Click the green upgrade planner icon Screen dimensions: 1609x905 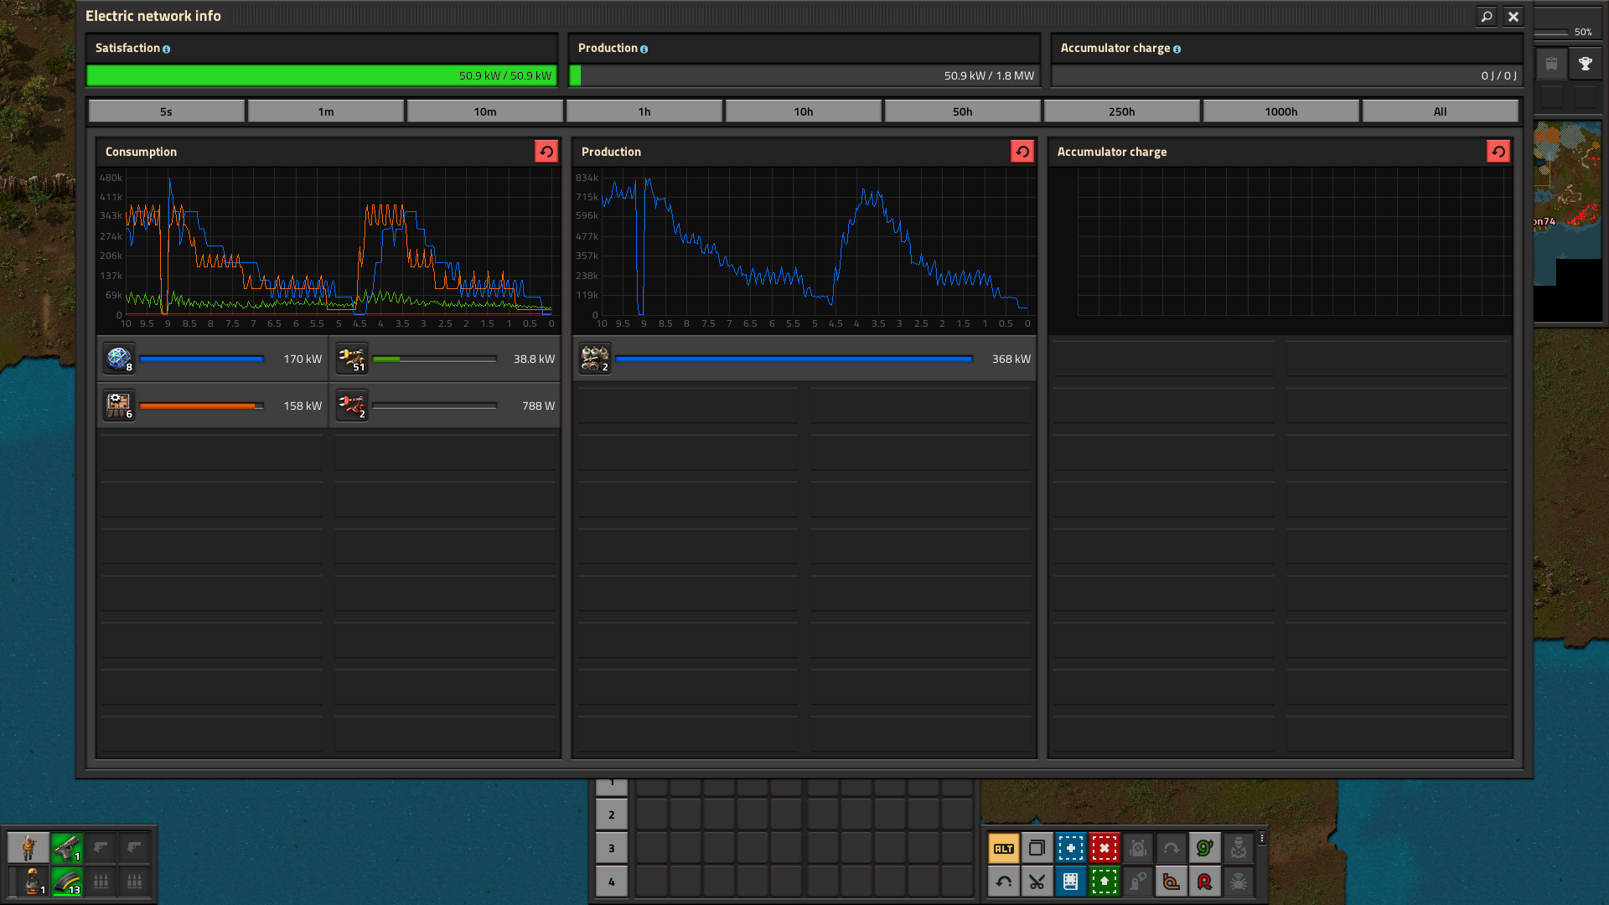pos(1104,882)
